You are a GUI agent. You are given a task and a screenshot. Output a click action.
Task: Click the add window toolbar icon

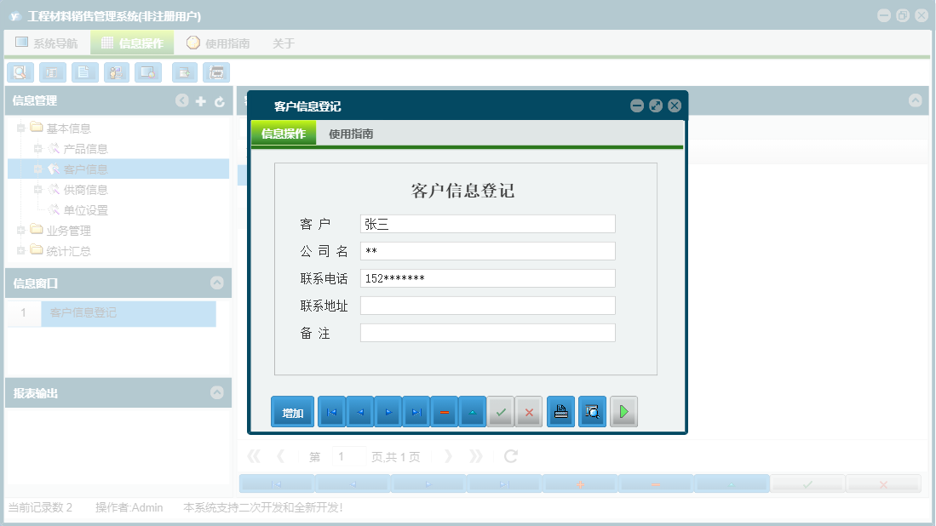(185, 72)
